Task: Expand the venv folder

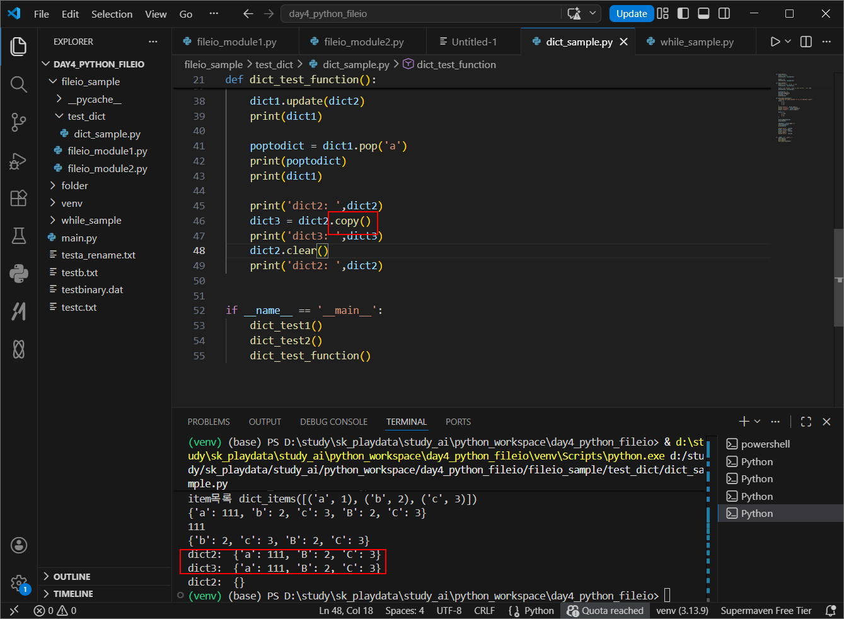Action: pyautogui.click(x=53, y=203)
